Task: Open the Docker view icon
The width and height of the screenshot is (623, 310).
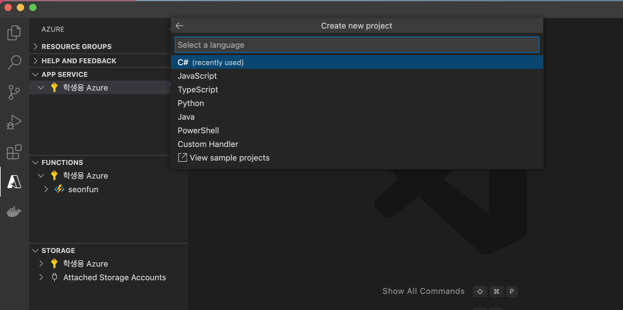Action: pyautogui.click(x=14, y=212)
